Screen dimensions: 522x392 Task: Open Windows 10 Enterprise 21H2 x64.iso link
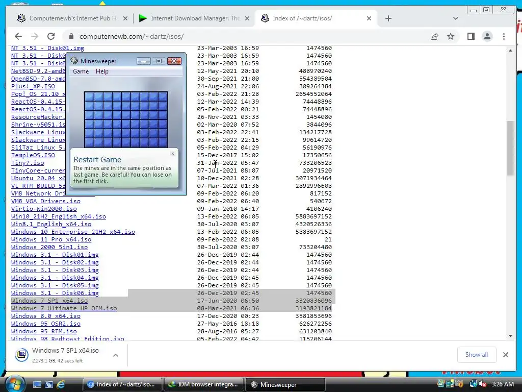(73, 232)
